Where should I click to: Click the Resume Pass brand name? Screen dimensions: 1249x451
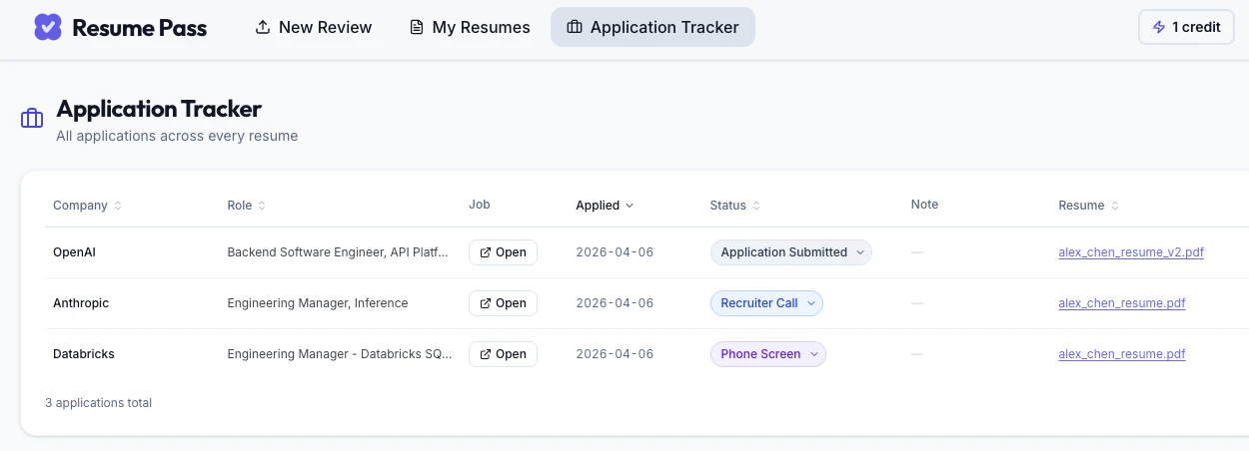(x=140, y=28)
